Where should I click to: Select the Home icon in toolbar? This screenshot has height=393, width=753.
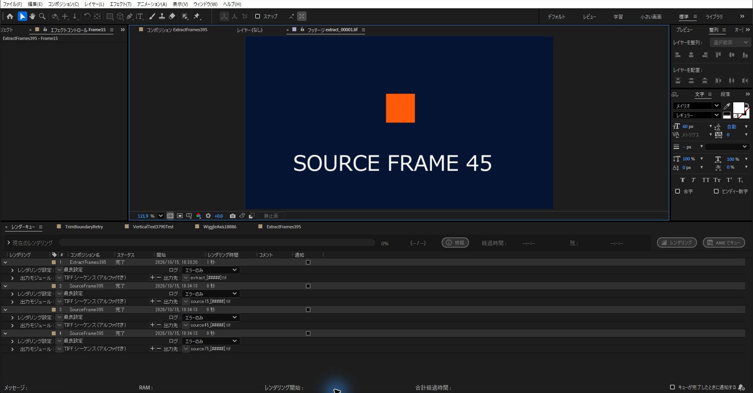pyautogui.click(x=10, y=16)
